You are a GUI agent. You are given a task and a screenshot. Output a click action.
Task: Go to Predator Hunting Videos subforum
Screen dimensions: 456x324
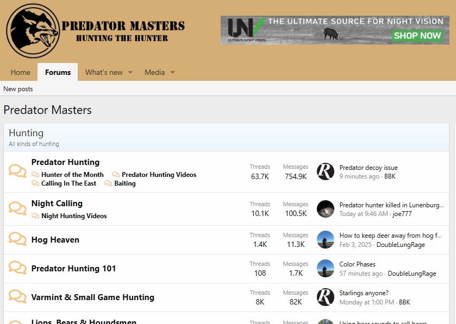[159, 175]
